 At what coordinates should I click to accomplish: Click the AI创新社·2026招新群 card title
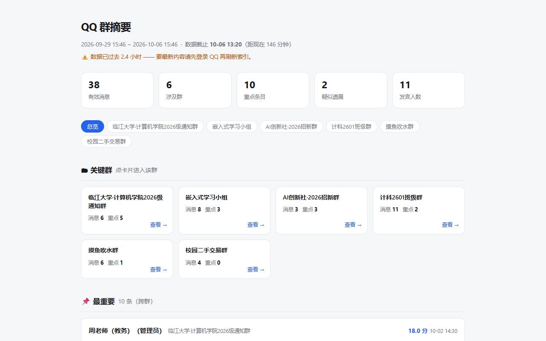(311, 197)
